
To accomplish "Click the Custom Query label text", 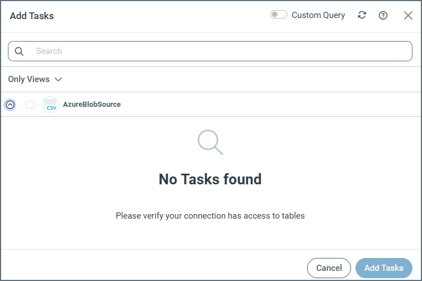I will point(318,15).
